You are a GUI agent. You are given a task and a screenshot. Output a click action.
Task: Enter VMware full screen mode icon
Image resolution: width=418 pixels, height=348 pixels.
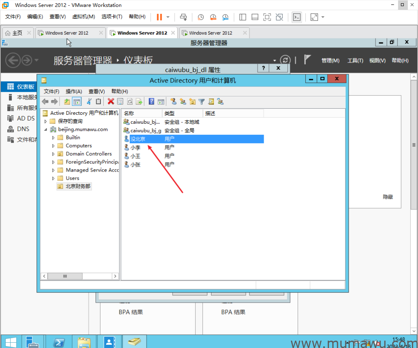click(267, 17)
